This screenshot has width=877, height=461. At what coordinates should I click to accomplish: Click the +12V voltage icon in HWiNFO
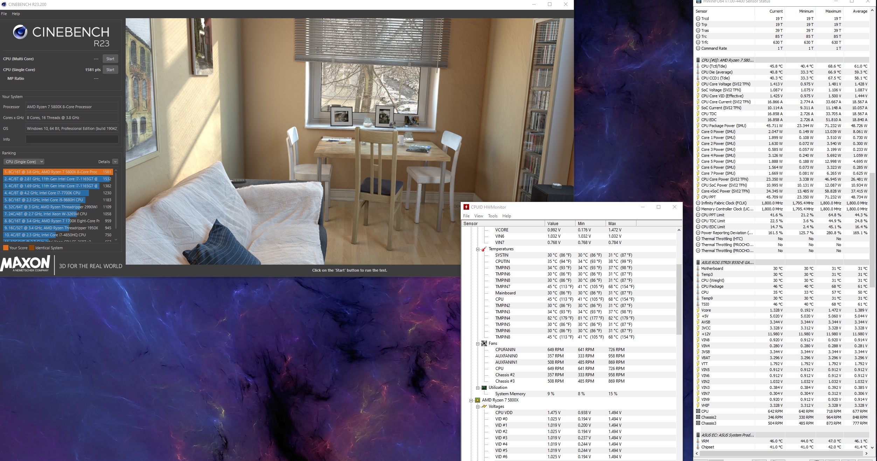pos(698,334)
